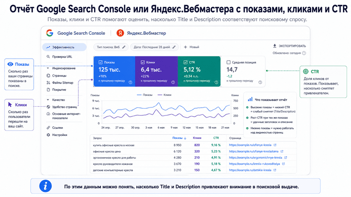The width and height of the screenshot is (351, 197).
Task: Click the sort arrow next to Показы header
Action: tap(185, 138)
